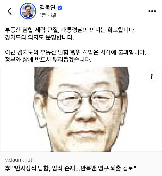Click the "李" character at the headline start
Viewport: 162px width, 176px height.
(8, 168)
